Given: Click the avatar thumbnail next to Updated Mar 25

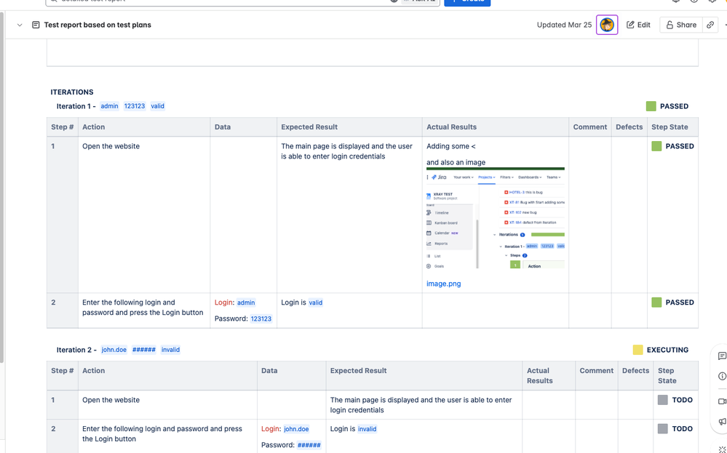Looking at the screenshot, I should 607,24.
